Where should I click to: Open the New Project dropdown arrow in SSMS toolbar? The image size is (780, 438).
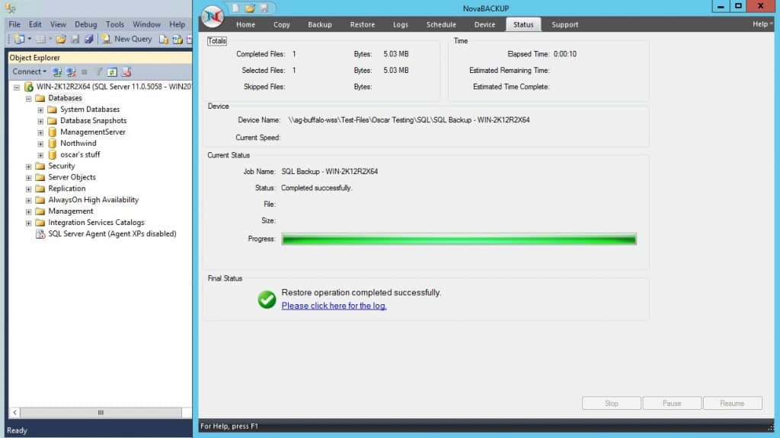coord(30,40)
